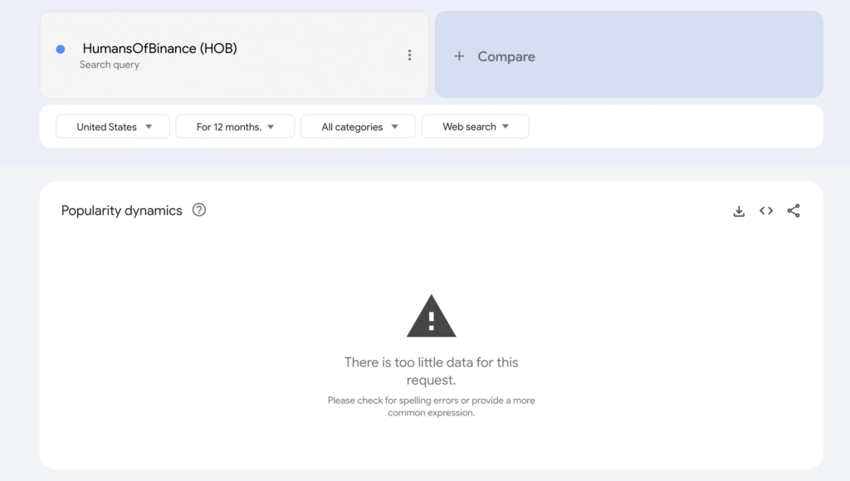Viewport: 850px width, 481px height.
Task: Click the blue dot next to HumansOfBinance
Action: 61,49
